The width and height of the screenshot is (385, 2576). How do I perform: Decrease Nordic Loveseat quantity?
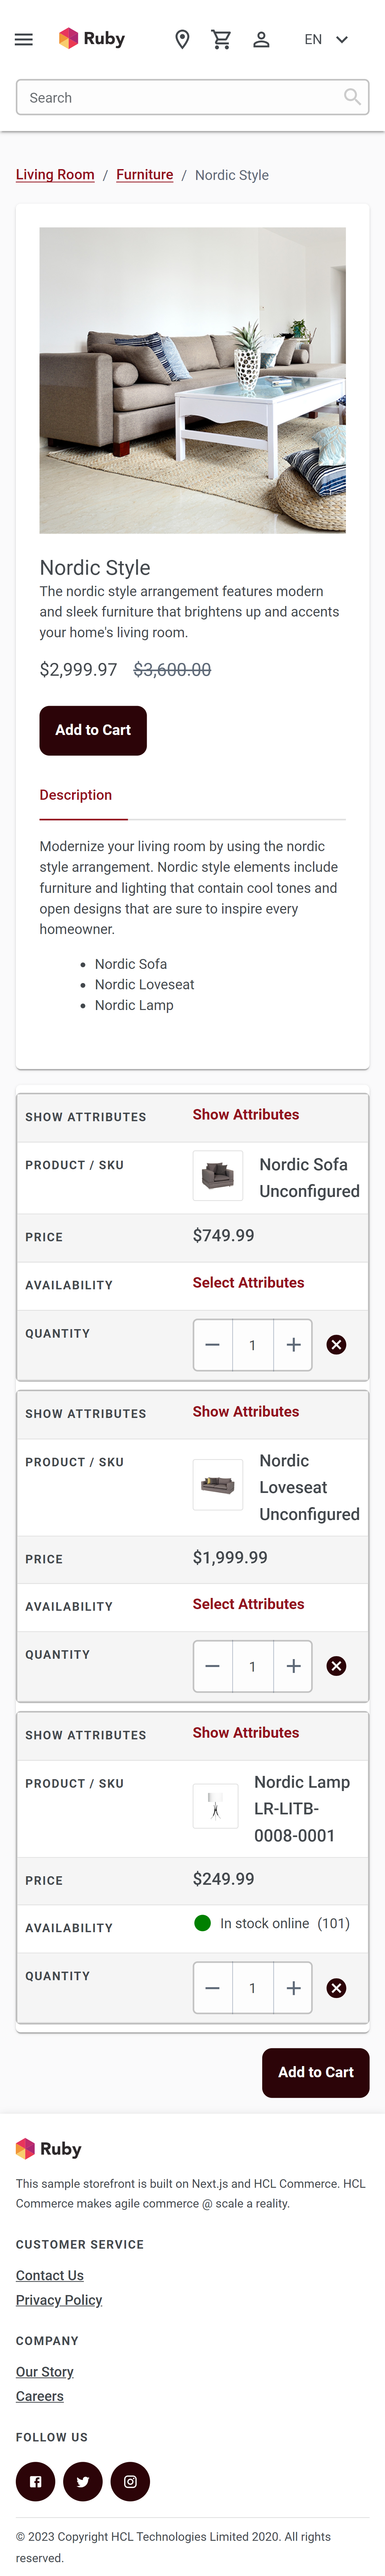click(x=212, y=1666)
